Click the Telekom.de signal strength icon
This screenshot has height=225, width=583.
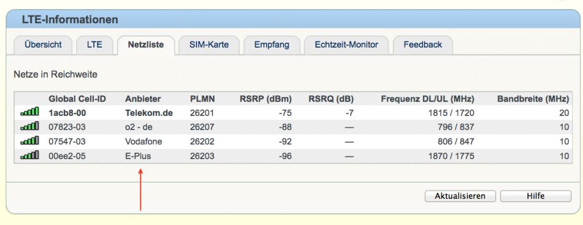pyautogui.click(x=30, y=111)
